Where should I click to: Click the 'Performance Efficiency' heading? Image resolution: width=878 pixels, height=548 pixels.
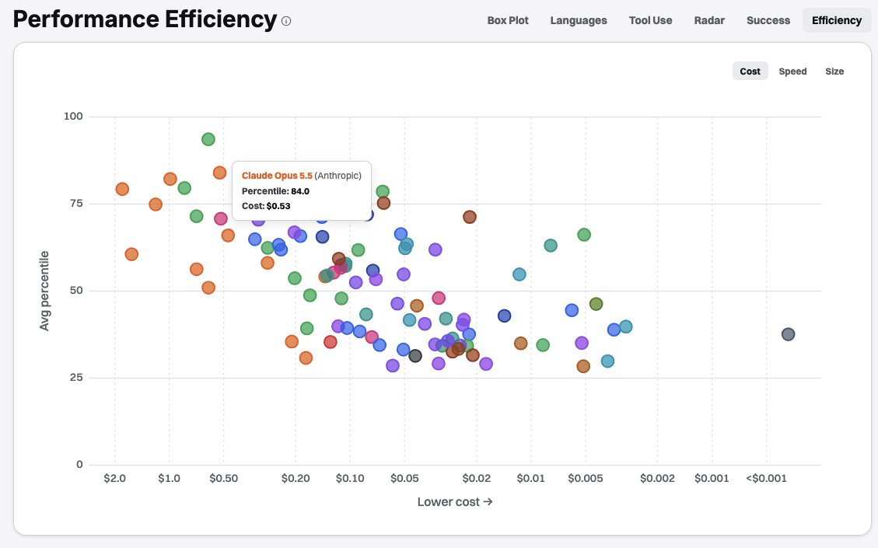[x=145, y=19]
